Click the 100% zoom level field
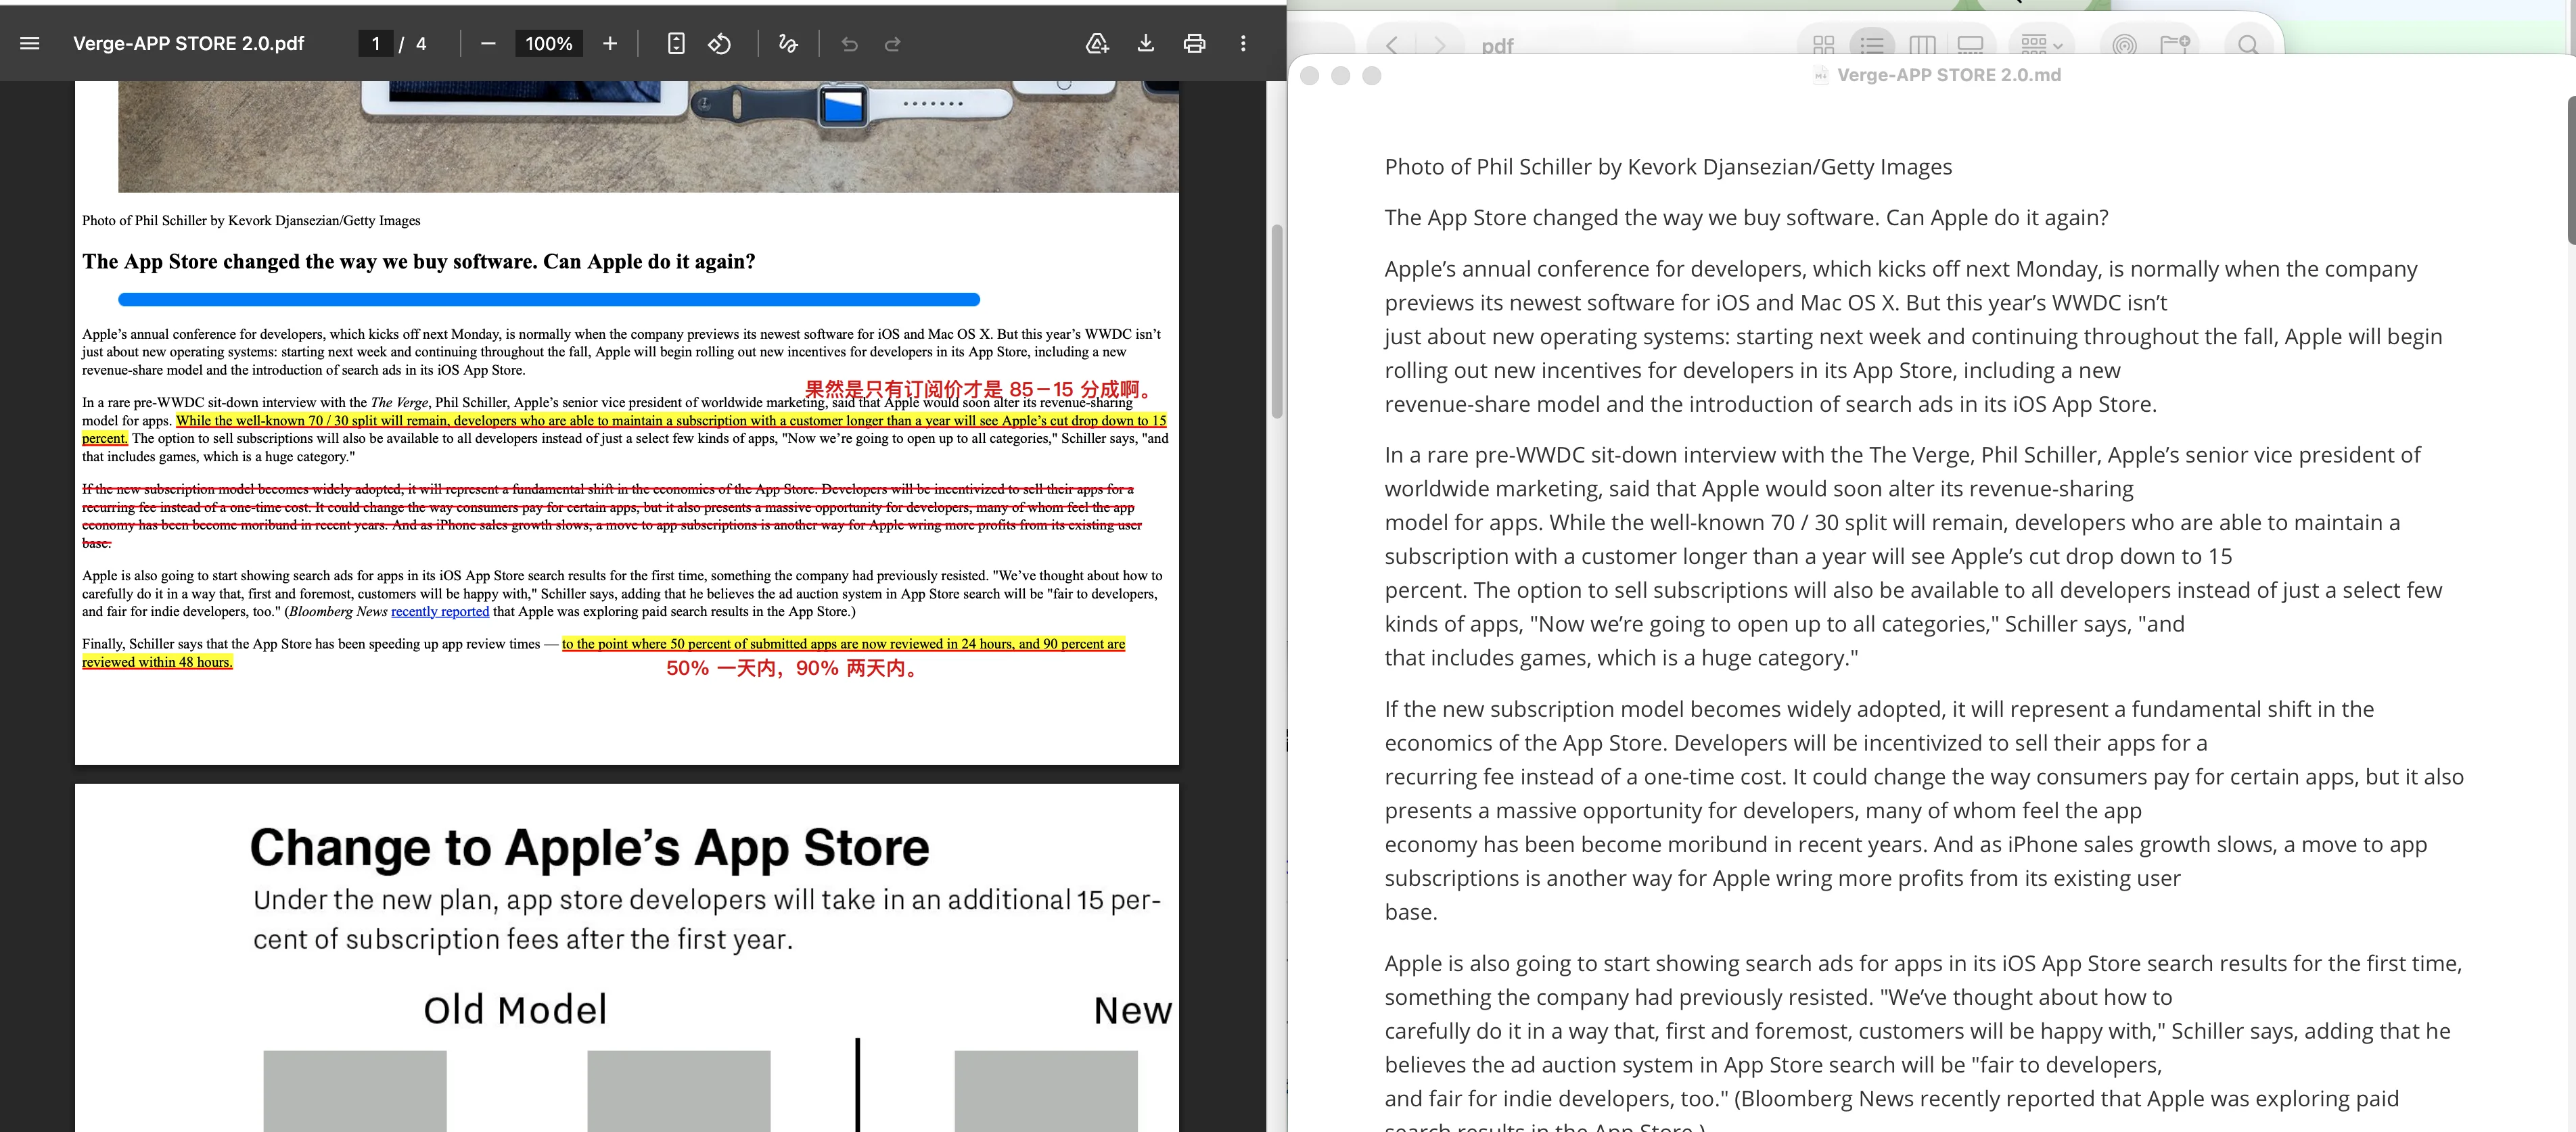2576x1132 pixels. [549, 43]
